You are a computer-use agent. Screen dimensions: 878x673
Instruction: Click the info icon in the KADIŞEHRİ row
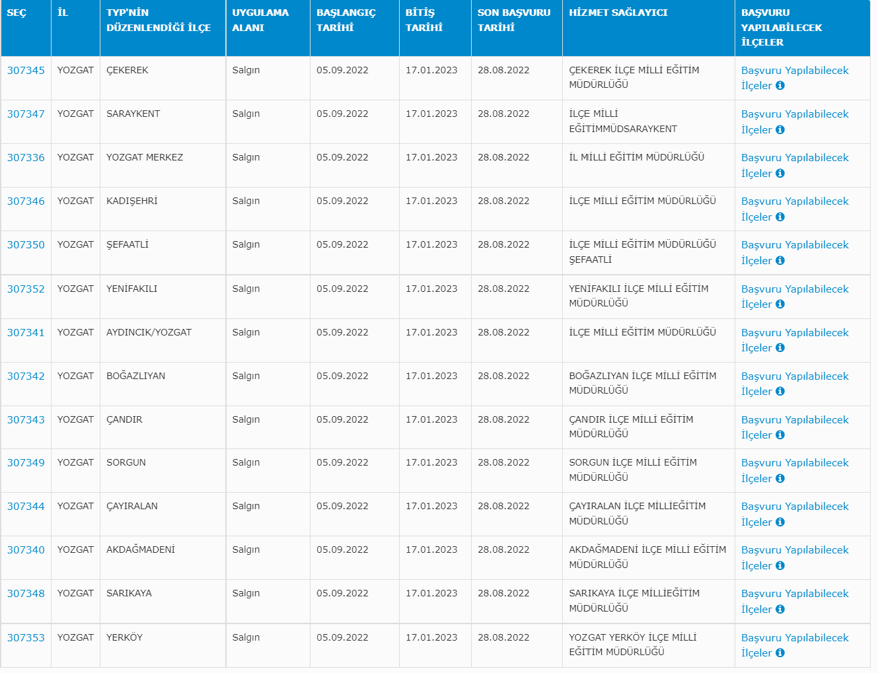(780, 217)
